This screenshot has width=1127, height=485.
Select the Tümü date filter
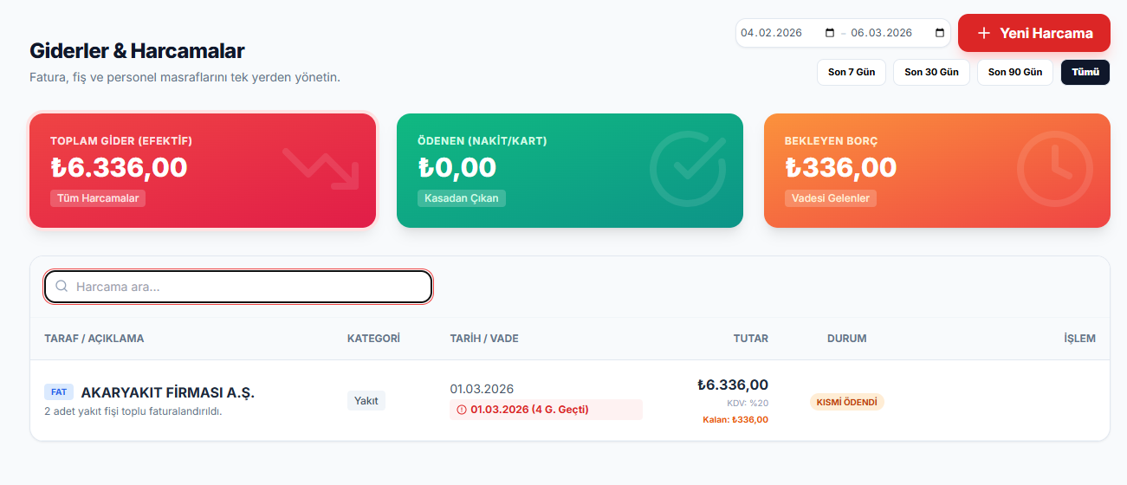1085,72
